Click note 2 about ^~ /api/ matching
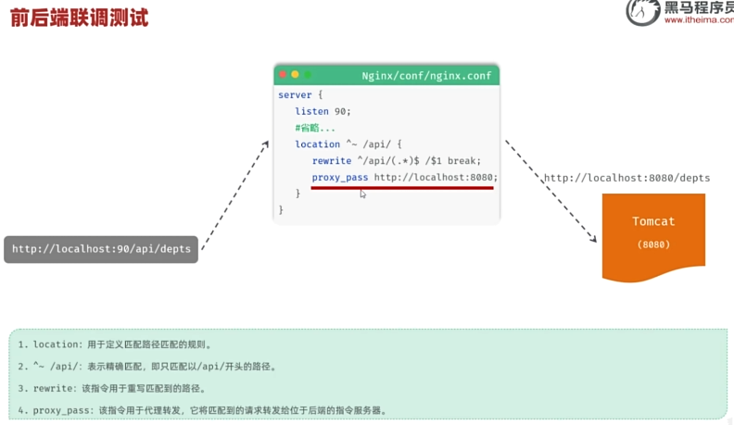This screenshot has width=734, height=425. click(147, 367)
